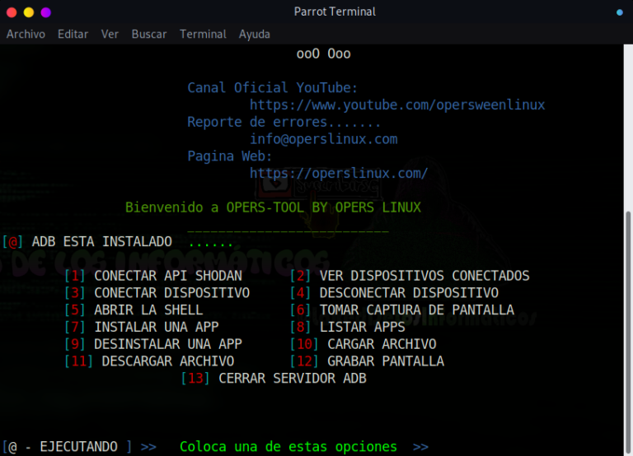Screen dimensions: 633x456
Task: Click the yellow minimize window button
Action: (28, 12)
